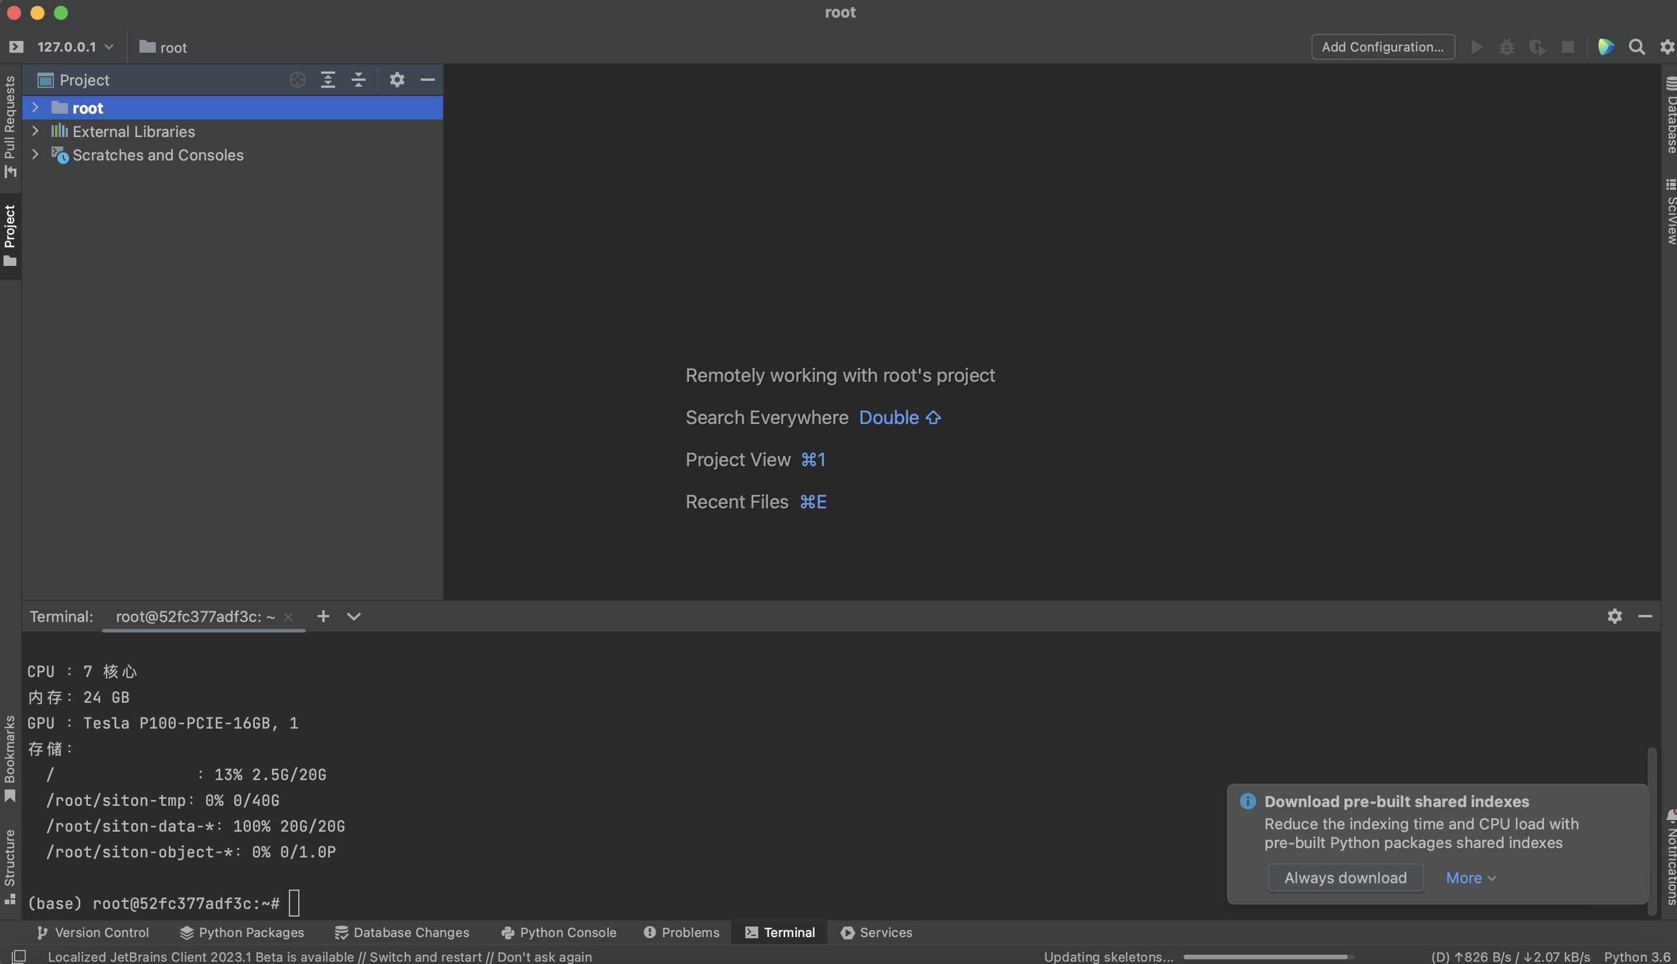Viewport: 1677px width, 964px height.
Task: Open Version Control tab
Action: [93, 932]
